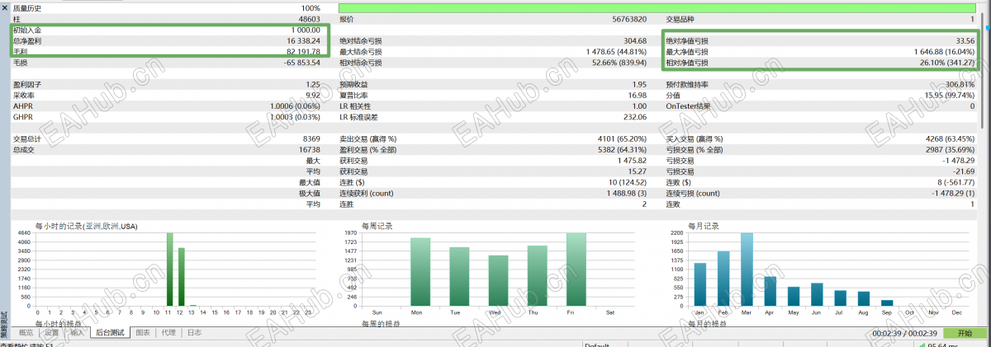This screenshot has height=347, width=991.
Task: Close the strategy tester panel with X
Action: click(x=4, y=7)
